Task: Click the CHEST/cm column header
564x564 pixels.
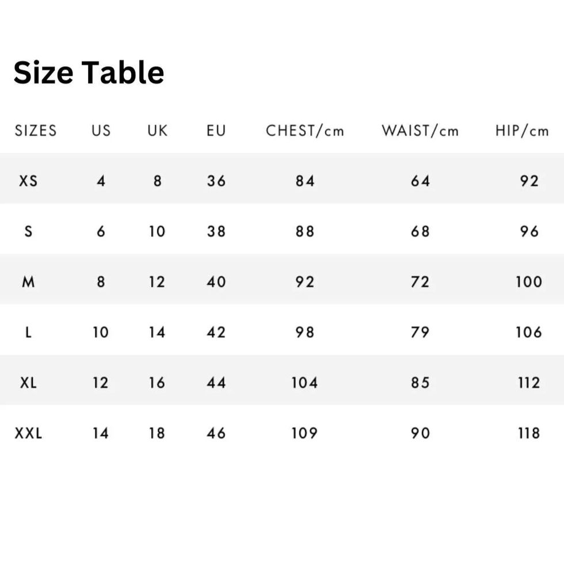Action: tap(305, 131)
